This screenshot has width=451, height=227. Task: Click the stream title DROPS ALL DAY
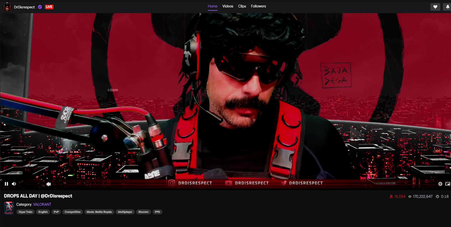click(38, 196)
